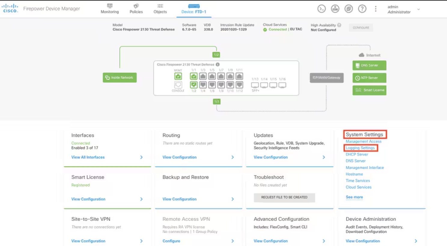Expand the admin user dropdown
Viewport: 447px width, 246px height.
pyautogui.click(x=418, y=10)
